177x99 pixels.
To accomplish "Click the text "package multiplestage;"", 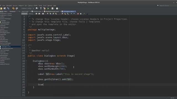I will [x=42, y=30].
